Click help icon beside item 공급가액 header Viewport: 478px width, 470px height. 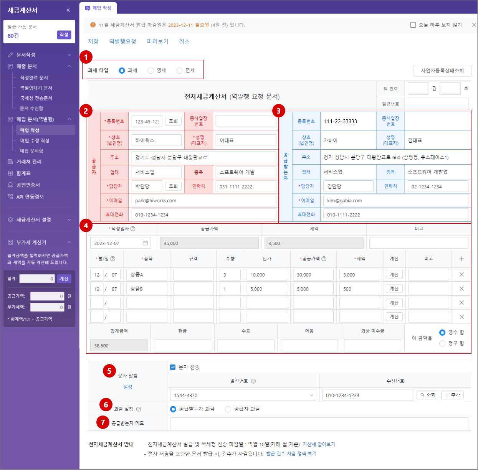(x=324, y=259)
